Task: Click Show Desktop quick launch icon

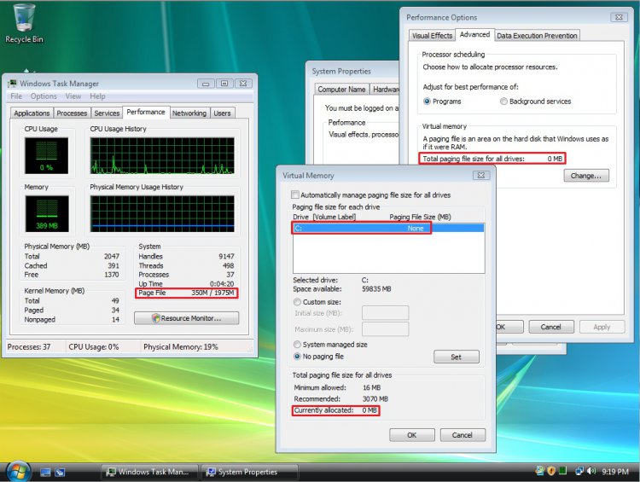Action: point(45,473)
